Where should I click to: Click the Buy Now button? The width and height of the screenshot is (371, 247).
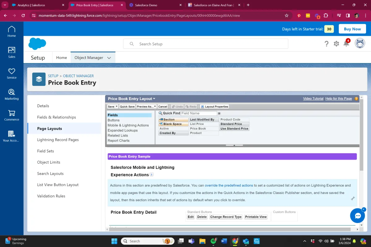click(352, 29)
